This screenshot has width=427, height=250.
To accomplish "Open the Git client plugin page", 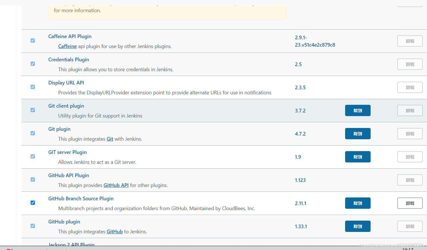I will tap(66, 106).
